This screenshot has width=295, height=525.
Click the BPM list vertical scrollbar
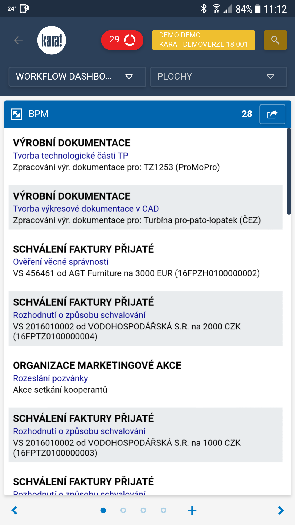(x=289, y=171)
